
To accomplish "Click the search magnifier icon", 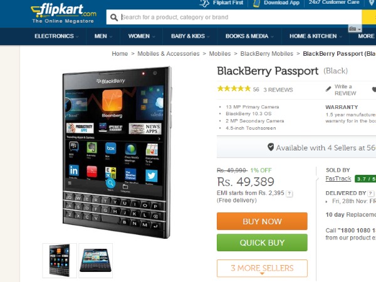I will pos(114,18).
